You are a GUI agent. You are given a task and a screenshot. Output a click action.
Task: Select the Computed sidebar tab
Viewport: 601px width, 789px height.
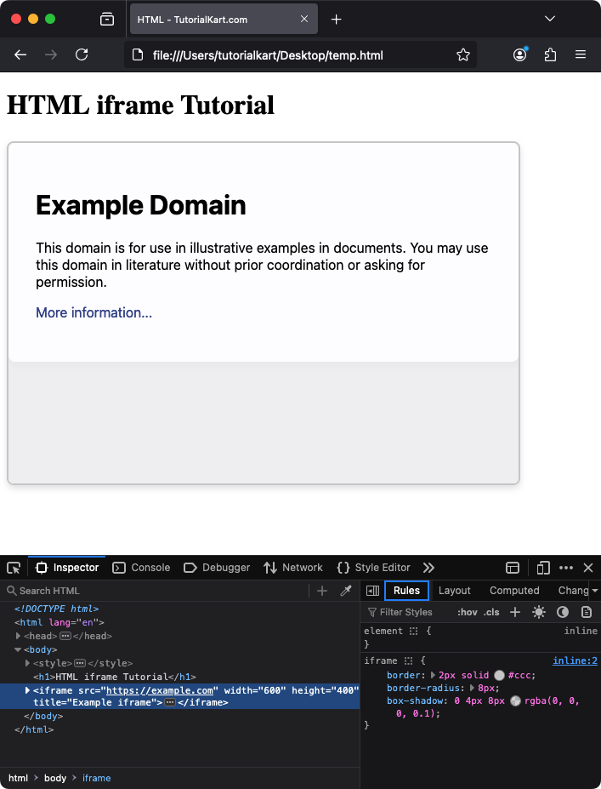tap(514, 590)
